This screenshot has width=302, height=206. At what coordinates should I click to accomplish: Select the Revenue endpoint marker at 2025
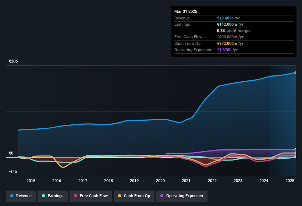(x=296, y=72)
